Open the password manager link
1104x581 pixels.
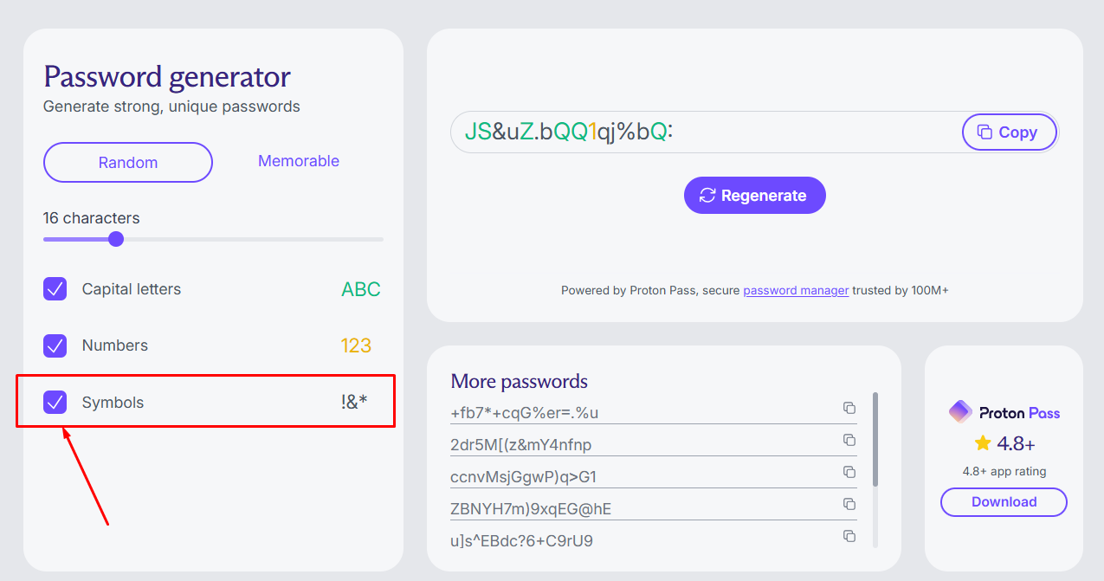click(796, 291)
